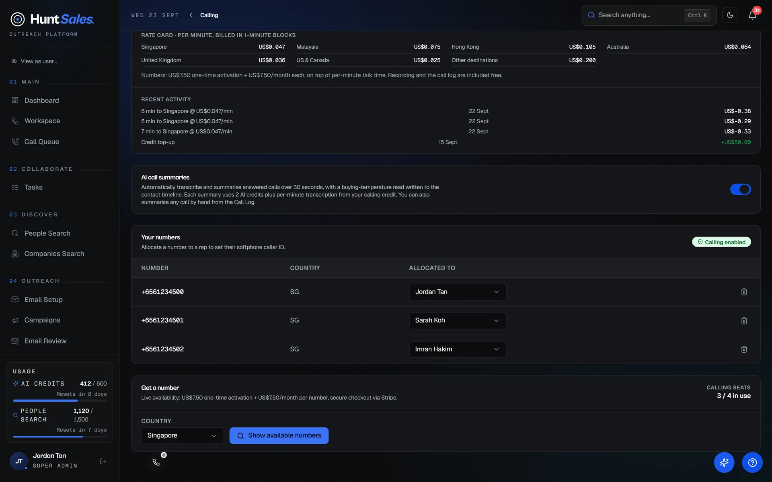Click the Ctrl K shortcut badge
This screenshot has height=482, width=772.
[697, 15]
